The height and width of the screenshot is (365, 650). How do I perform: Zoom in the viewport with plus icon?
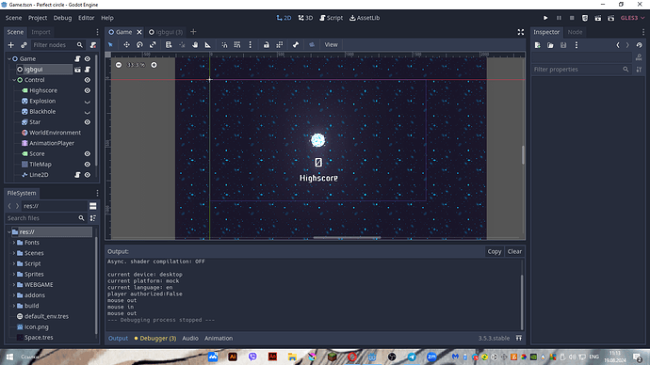[x=154, y=65]
